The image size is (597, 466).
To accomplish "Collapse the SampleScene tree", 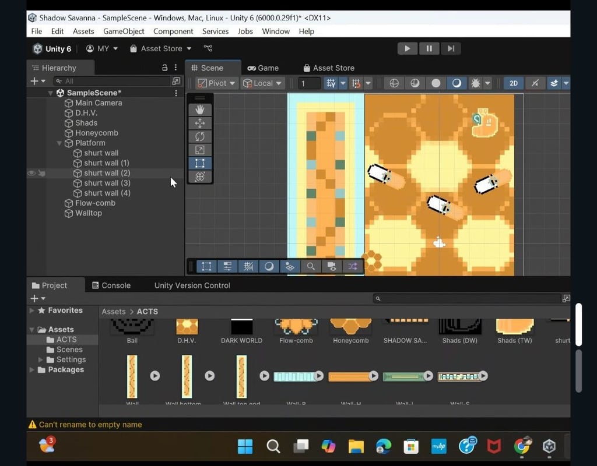I will [x=50, y=93].
